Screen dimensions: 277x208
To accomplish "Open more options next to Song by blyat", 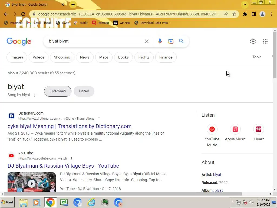I will coord(34,95).
